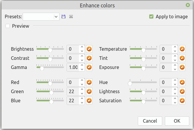
Task: Increase Tint value with up arrow
Action: 175,56
